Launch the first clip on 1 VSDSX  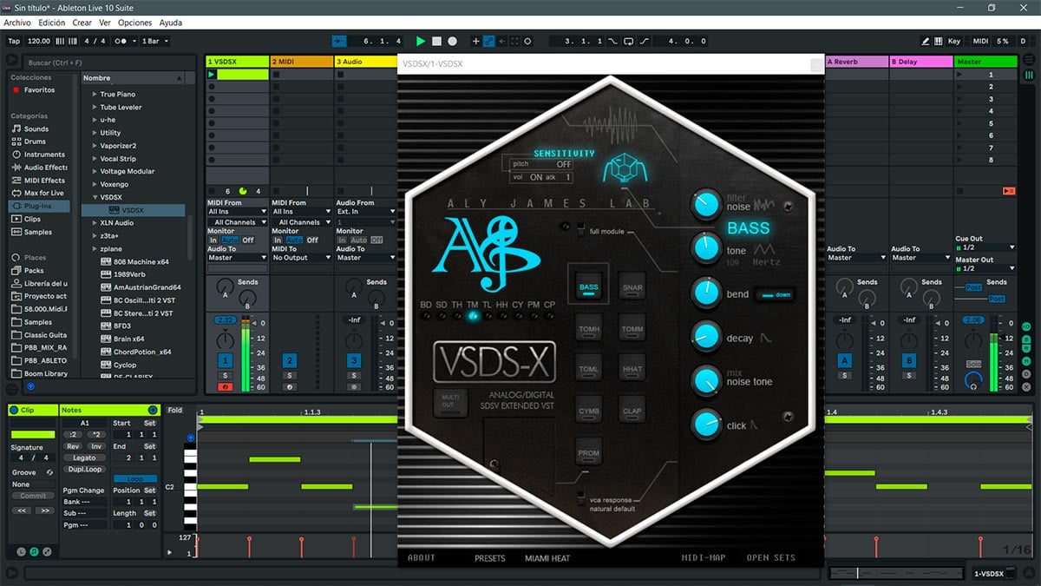211,75
